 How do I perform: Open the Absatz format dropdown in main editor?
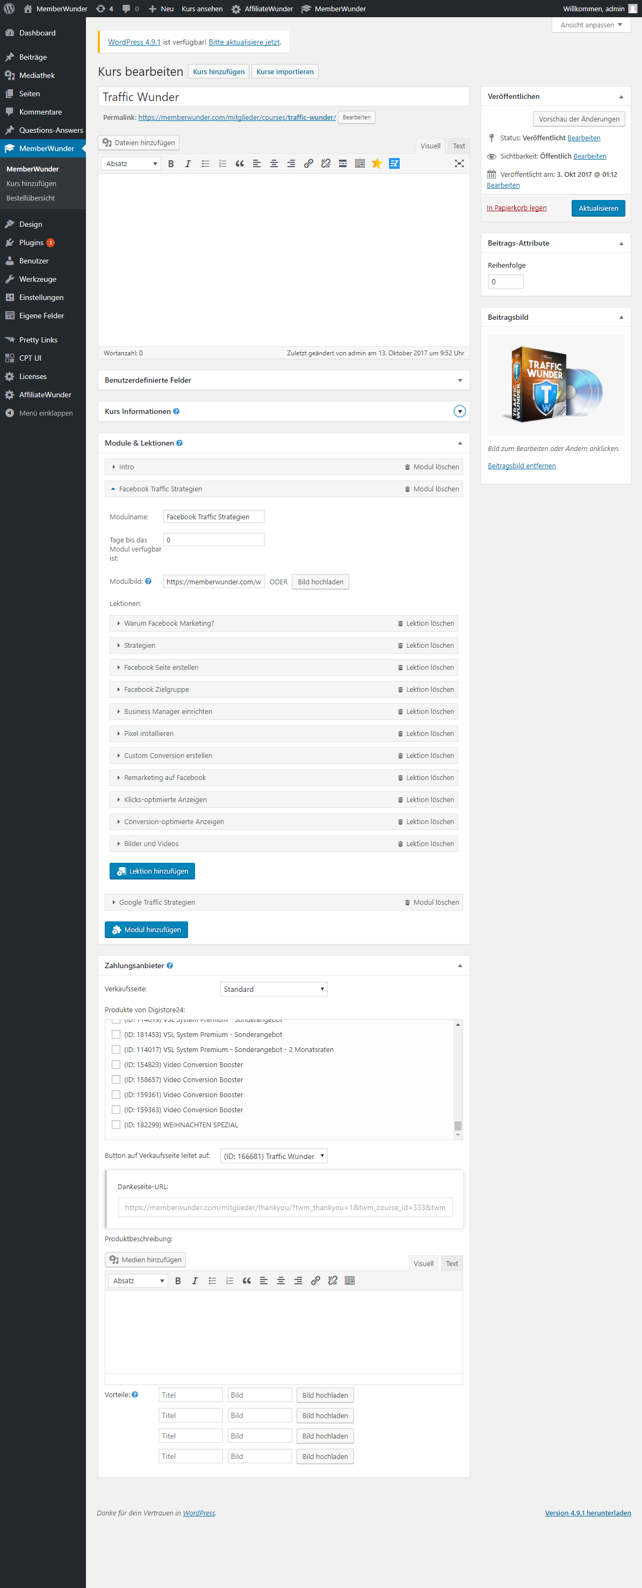click(131, 163)
